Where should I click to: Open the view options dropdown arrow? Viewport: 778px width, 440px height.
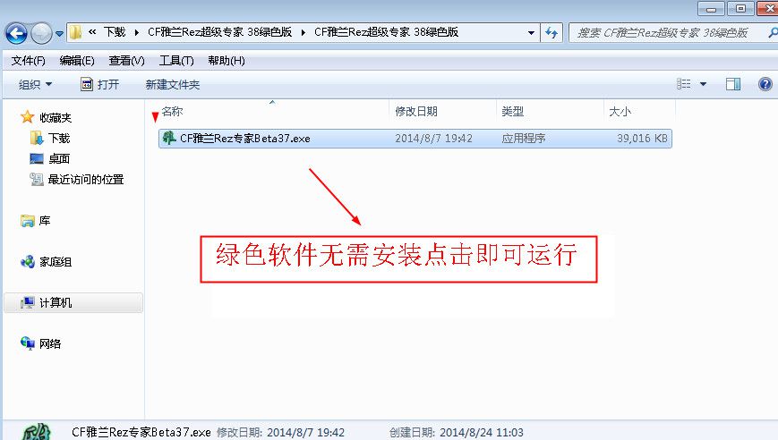703,84
